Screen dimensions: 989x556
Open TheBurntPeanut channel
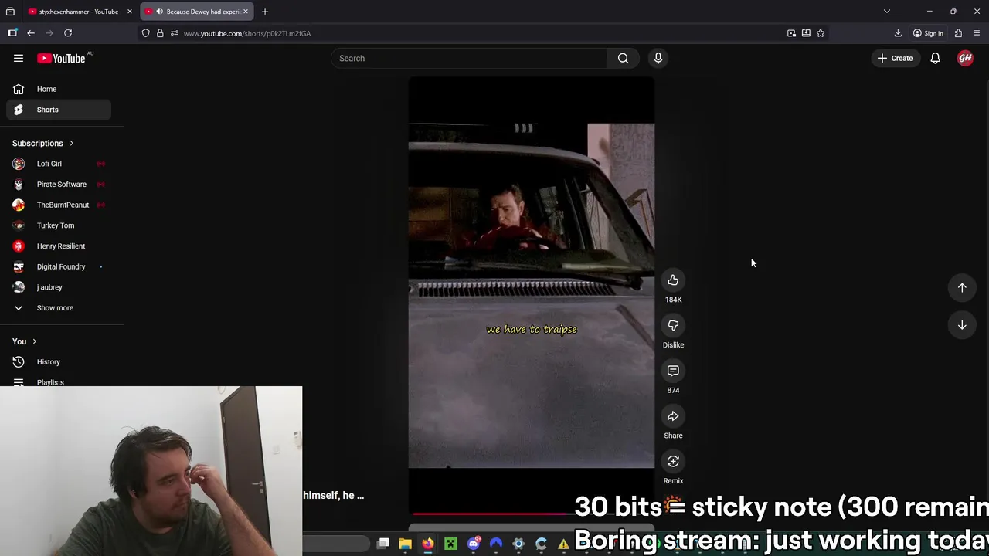[x=59, y=205]
